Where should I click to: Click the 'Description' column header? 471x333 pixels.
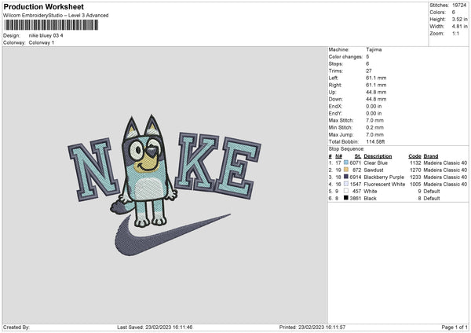[x=378, y=156]
